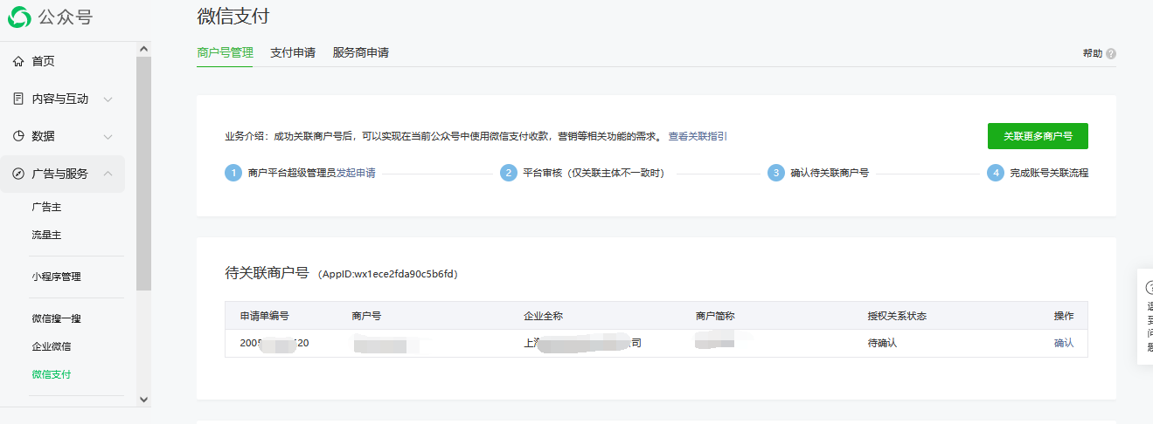
Task: Click the 待关联商户号 section heading
Action: [267, 272]
